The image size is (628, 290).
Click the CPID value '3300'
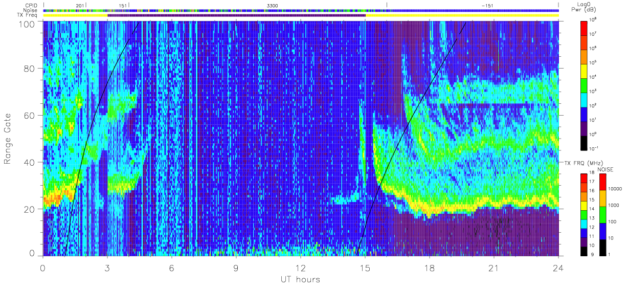click(x=273, y=5)
